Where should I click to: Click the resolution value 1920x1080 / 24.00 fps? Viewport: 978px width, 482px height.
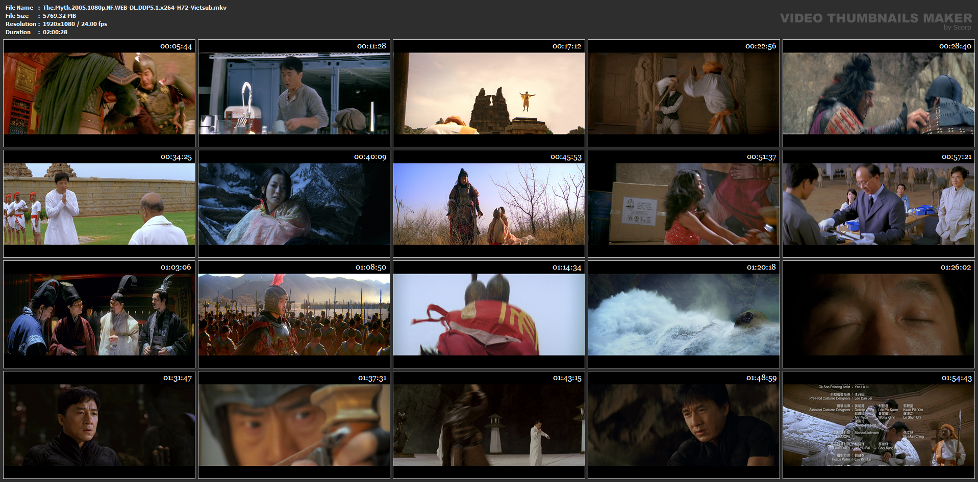75,24
